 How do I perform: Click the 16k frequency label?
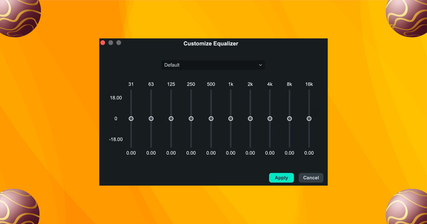coord(309,84)
